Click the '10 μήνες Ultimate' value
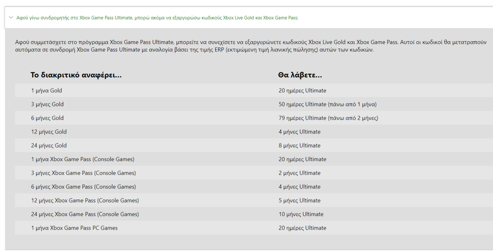 301,214
